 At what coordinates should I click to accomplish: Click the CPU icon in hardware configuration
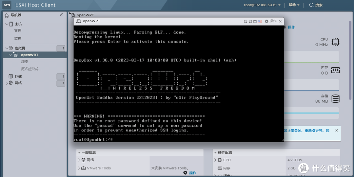tap(220, 160)
